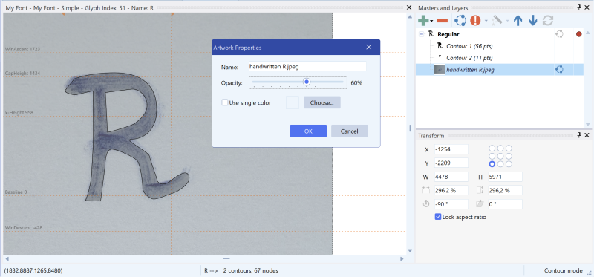
Task: Close the glyph editor tab
Action: (409, 7)
